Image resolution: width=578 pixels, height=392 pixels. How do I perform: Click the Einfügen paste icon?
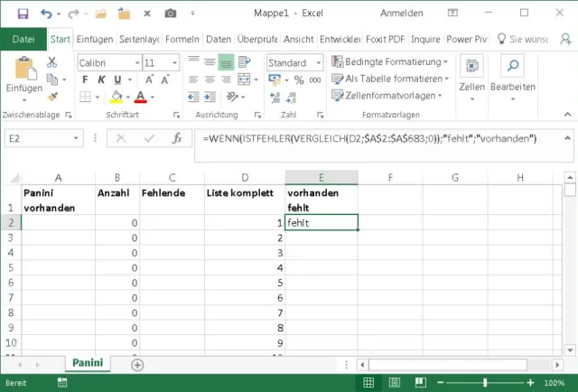coord(23,72)
